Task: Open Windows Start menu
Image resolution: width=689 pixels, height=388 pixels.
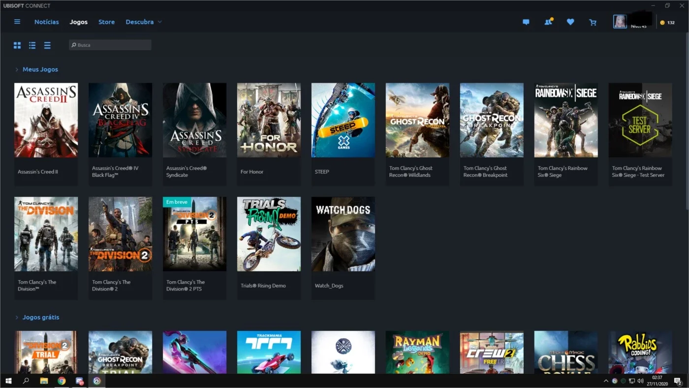Action: tap(8, 381)
